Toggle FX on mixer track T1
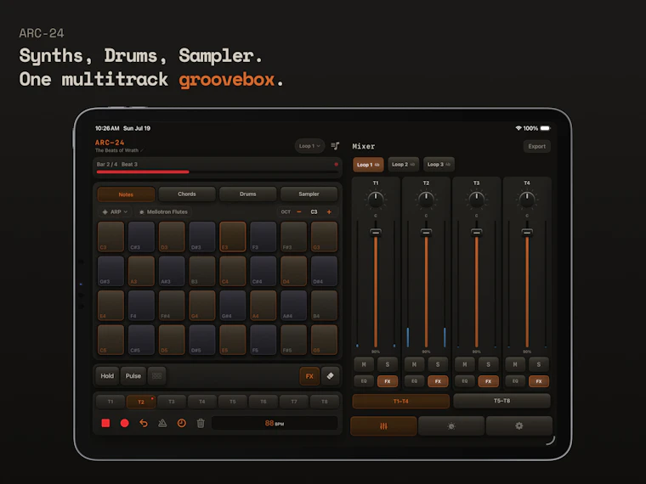The image size is (646, 484). [x=388, y=381]
